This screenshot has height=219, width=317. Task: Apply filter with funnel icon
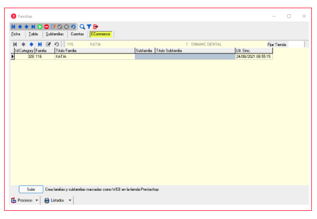pyautogui.click(x=89, y=27)
